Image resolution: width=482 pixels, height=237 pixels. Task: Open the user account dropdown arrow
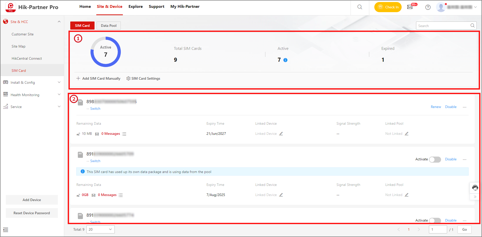475,7
